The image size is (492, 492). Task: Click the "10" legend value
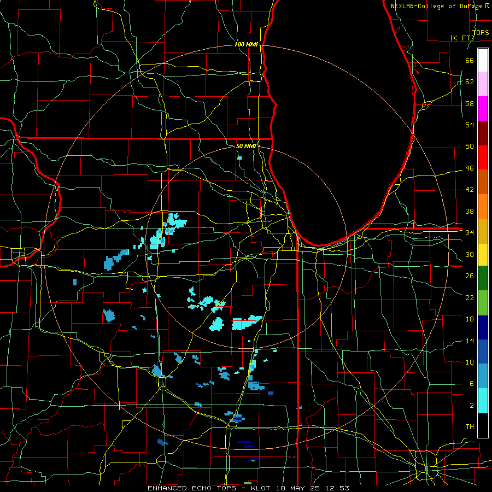(470, 362)
